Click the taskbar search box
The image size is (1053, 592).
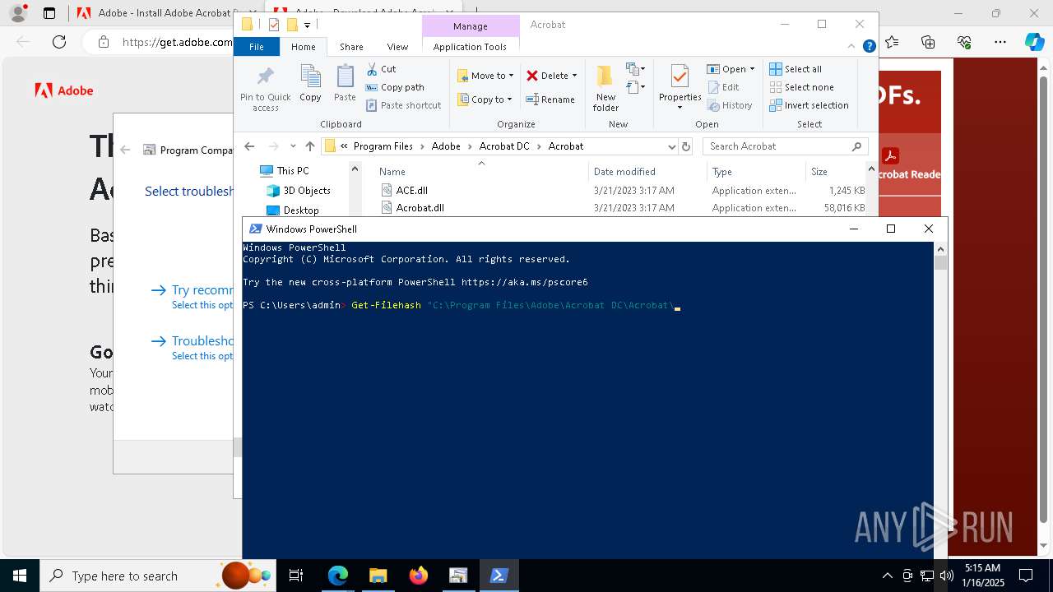(158, 576)
